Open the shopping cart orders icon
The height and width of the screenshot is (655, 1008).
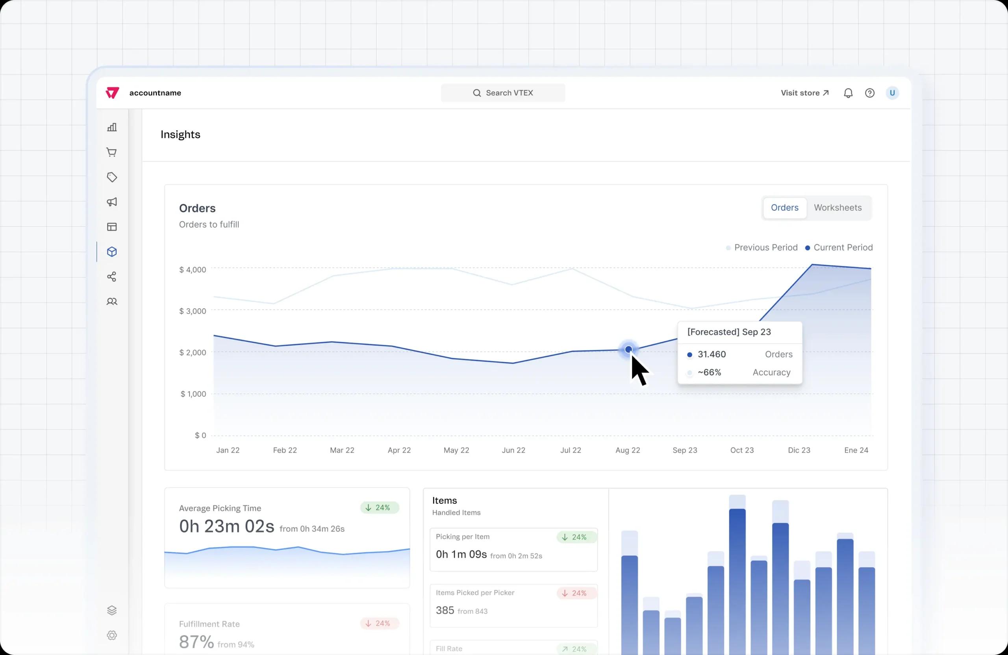[x=112, y=152]
